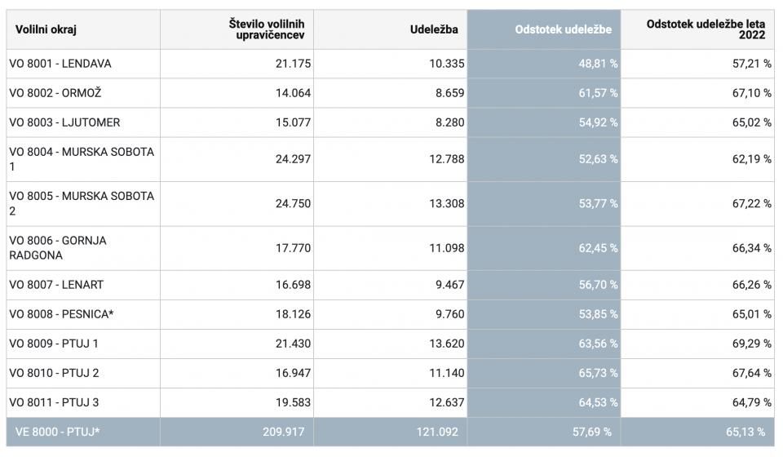783x457 pixels.
Task: Click the VO 8004 - MURSKA SOBOTA 1 cell
Action: [82, 159]
